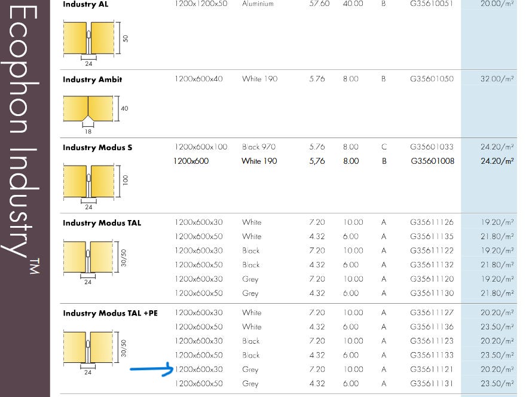This screenshot has width=526, height=397.
Task: Click article number G35611122
Action: tap(432, 251)
